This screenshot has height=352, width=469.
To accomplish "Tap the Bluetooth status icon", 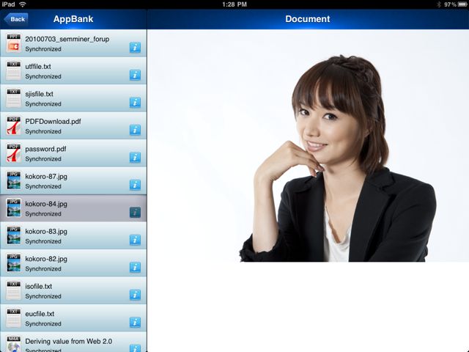I will (439, 4).
